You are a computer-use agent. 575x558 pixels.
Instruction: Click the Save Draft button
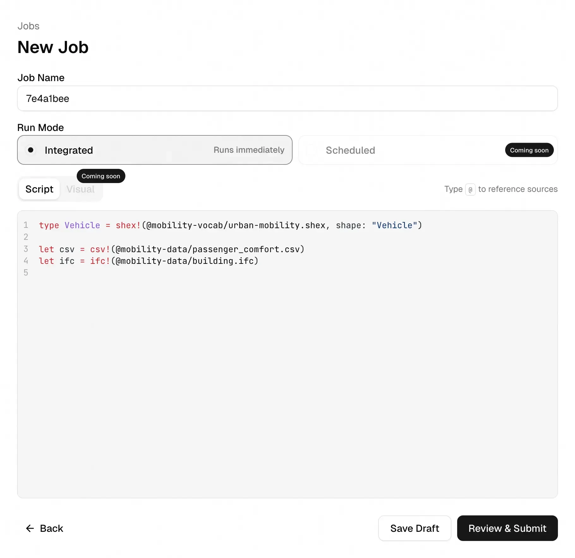415,528
